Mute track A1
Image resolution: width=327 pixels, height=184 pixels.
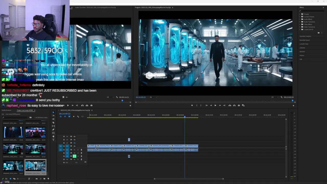tap(74, 150)
